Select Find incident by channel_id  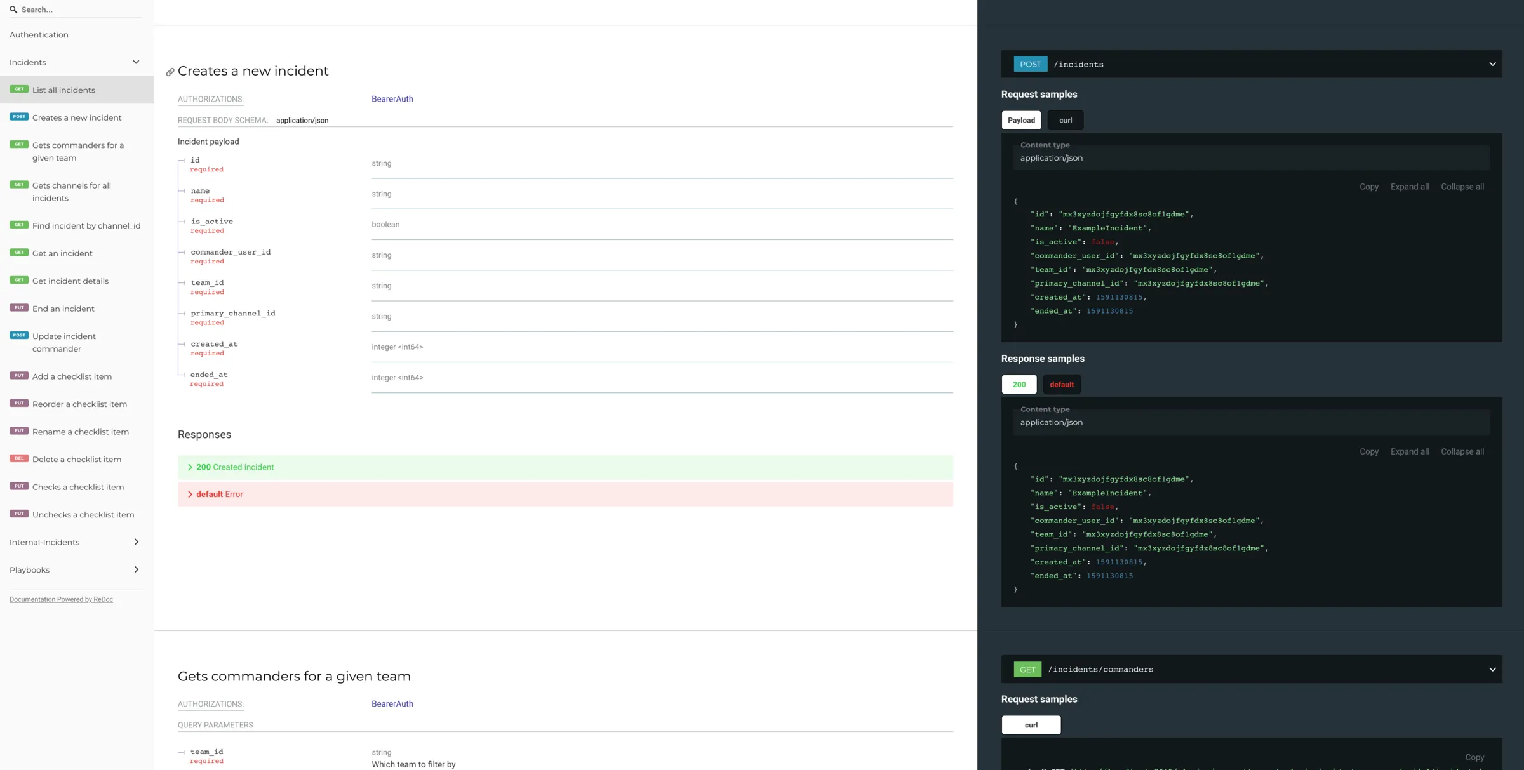(76, 226)
